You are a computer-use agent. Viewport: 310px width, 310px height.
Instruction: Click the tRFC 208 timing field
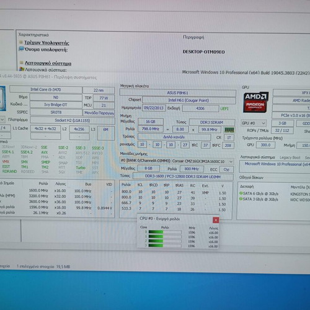[228, 145]
